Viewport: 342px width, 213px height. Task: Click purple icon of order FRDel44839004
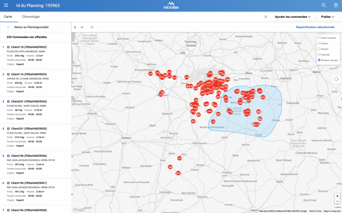click(8, 101)
